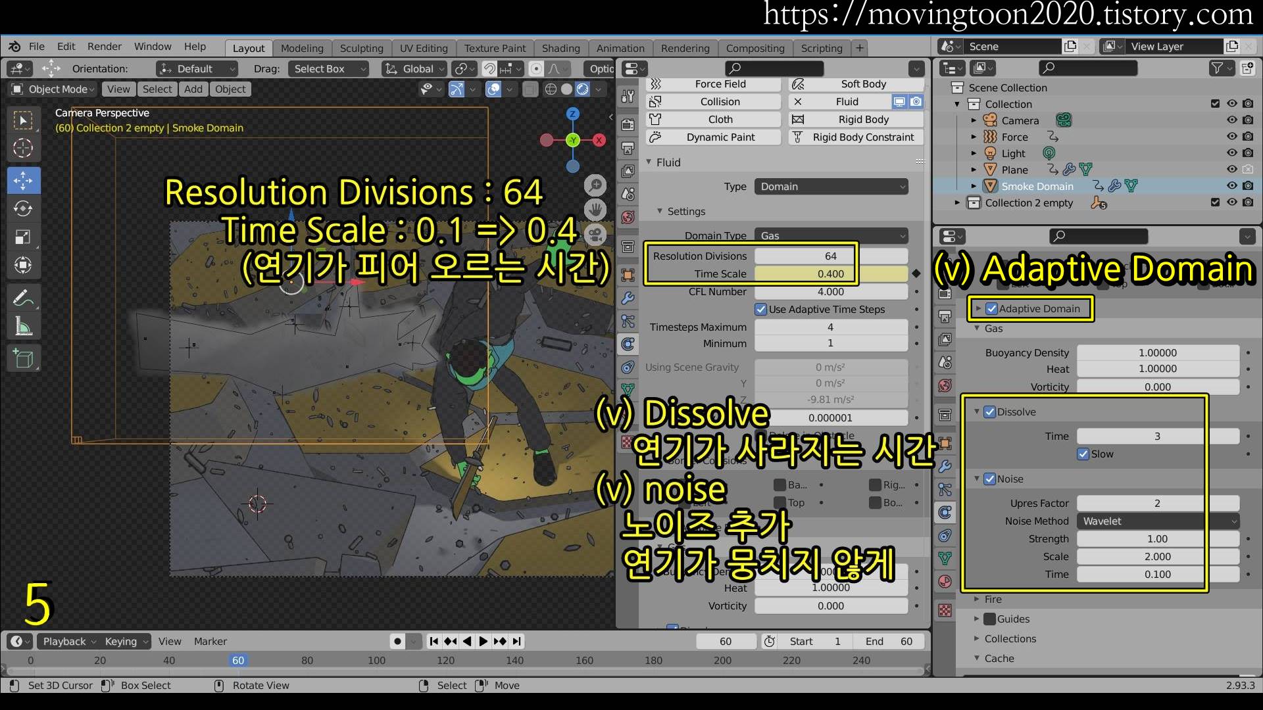
Task: Toggle X-Ray display icon in viewport header
Action: tap(530, 89)
